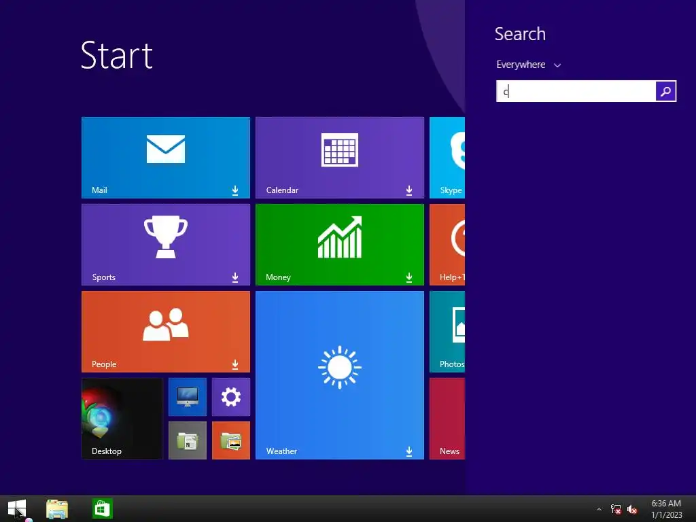Click the network status tray icon
This screenshot has height=522, width=696.
coord(616,509)
